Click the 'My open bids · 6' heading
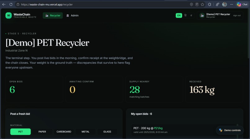The width and height of the screenshot is (250, 139). click(x=141, y=114)
